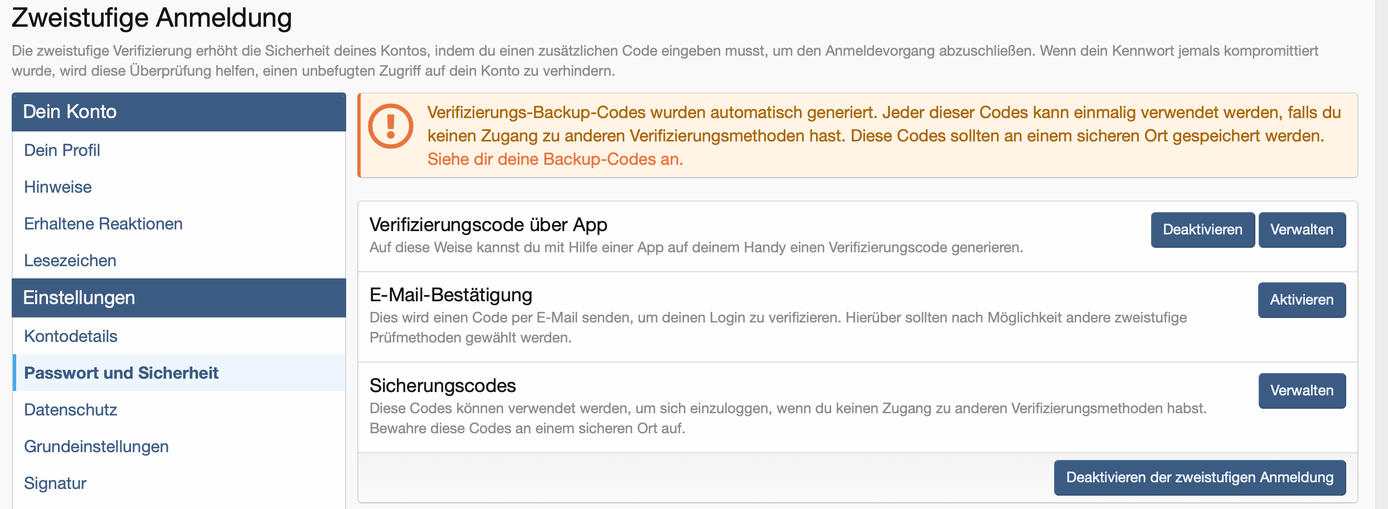Click the E-Mail-Bestätigung heading
The width and height of the screenshot is (1388, 509).
(x=450, y=295)
